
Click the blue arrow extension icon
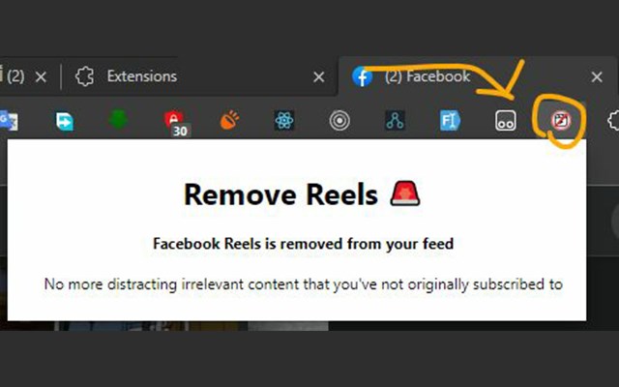click(x=65, y=121)
